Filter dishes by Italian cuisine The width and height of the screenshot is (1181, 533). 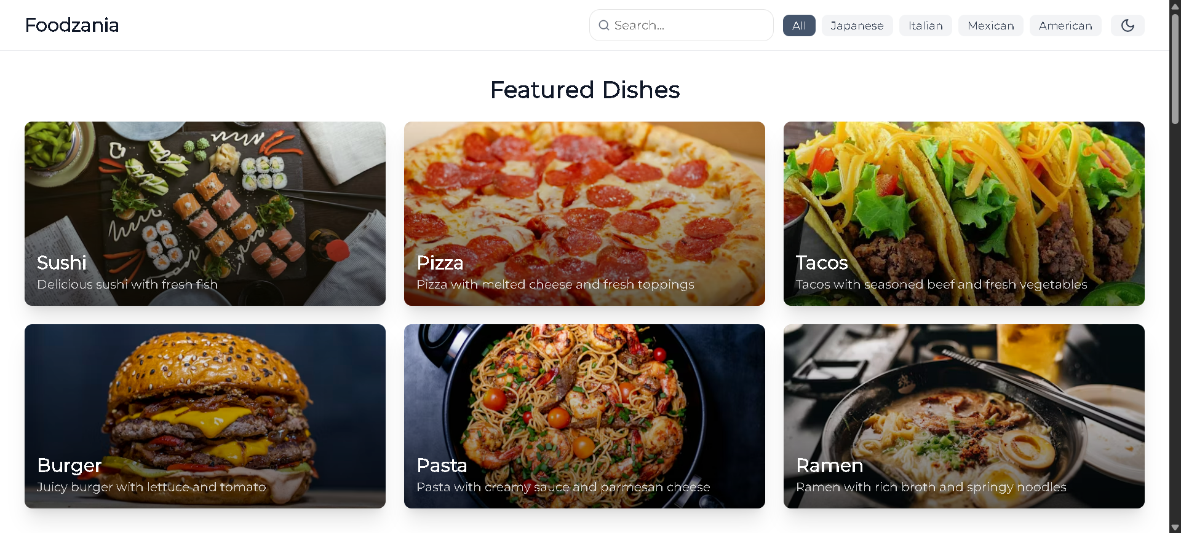point(925,25)
